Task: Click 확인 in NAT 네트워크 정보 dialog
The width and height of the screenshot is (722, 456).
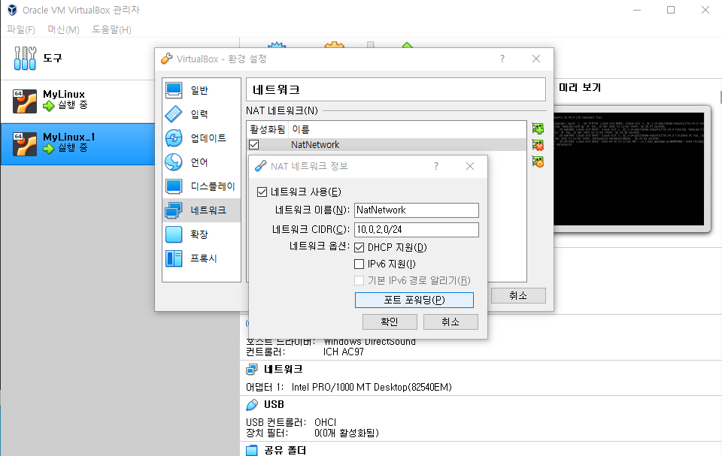Action: 390,322
